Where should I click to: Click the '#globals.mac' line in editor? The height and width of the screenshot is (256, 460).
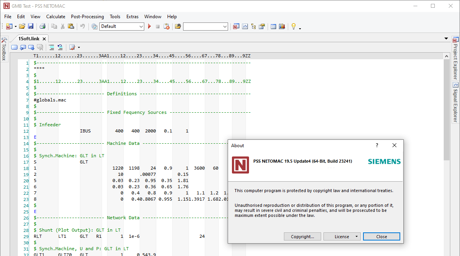[x=50, y=100]
